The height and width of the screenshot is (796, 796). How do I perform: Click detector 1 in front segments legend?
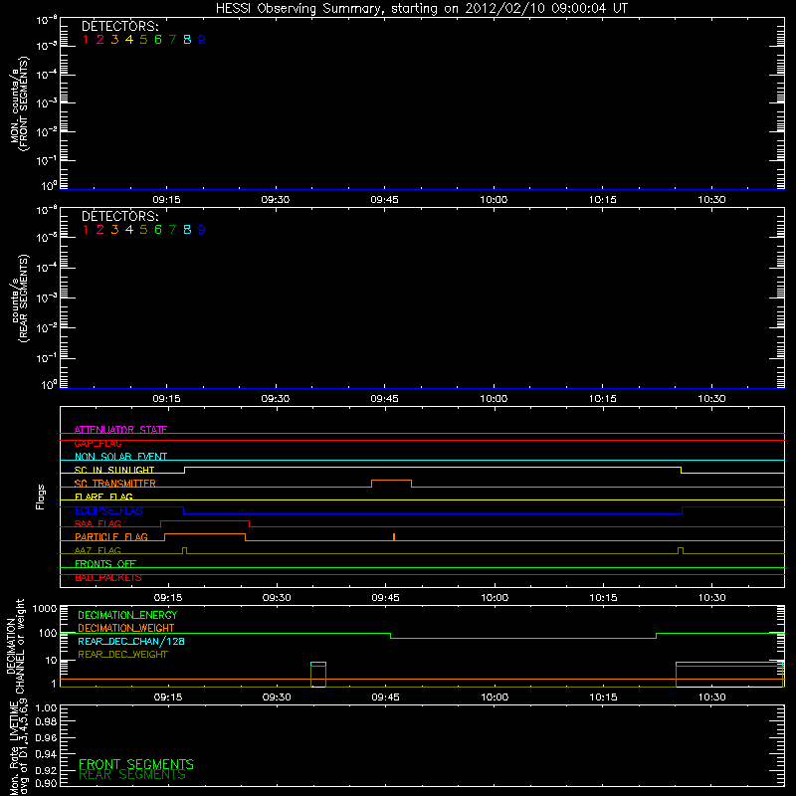(86, 40)
